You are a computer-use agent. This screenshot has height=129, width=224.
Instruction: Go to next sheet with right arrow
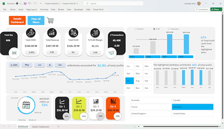(9, 126)
